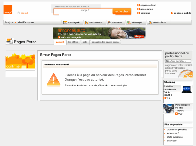Image resolution: width=196 pixels, height=146 pixels.
Task: Select the accueil tab
Action: coord(60,42)
